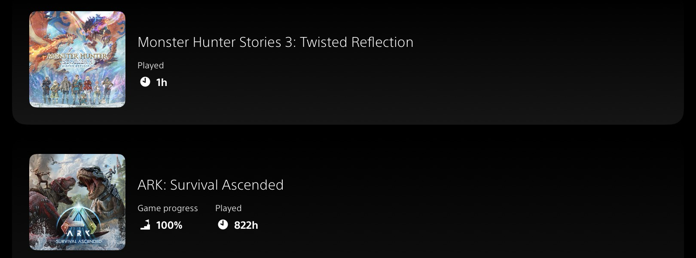The height and width of the screenshot is (258, 696).
Task: Open the ARK: Survival Ascended cover art
Action: click(77, 202)
